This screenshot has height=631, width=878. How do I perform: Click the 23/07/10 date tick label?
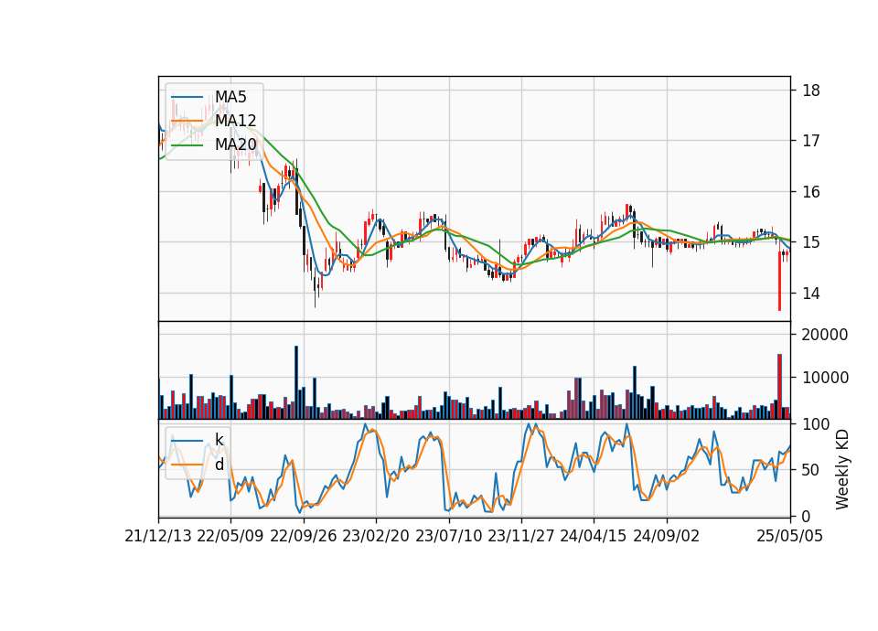coord(448,536)
